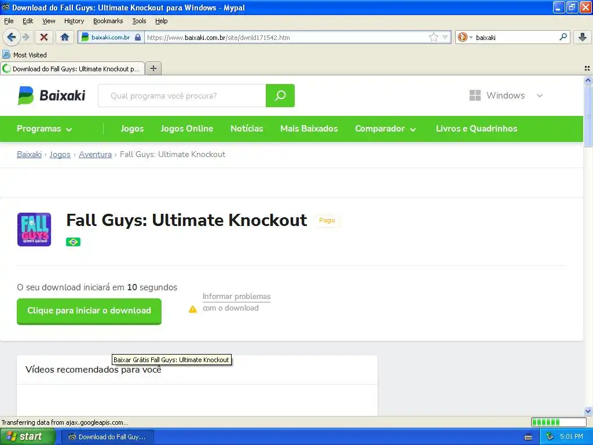Click into the browser URL address field
The image size is (593, 445).
285,37
